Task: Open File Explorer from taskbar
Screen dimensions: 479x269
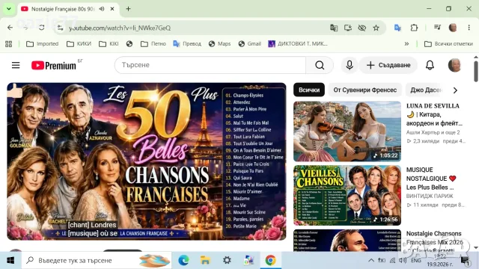Action: click(205, 260)
